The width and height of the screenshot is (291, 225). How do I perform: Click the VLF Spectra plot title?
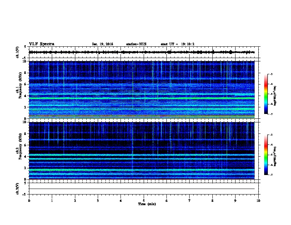point(42,44)
